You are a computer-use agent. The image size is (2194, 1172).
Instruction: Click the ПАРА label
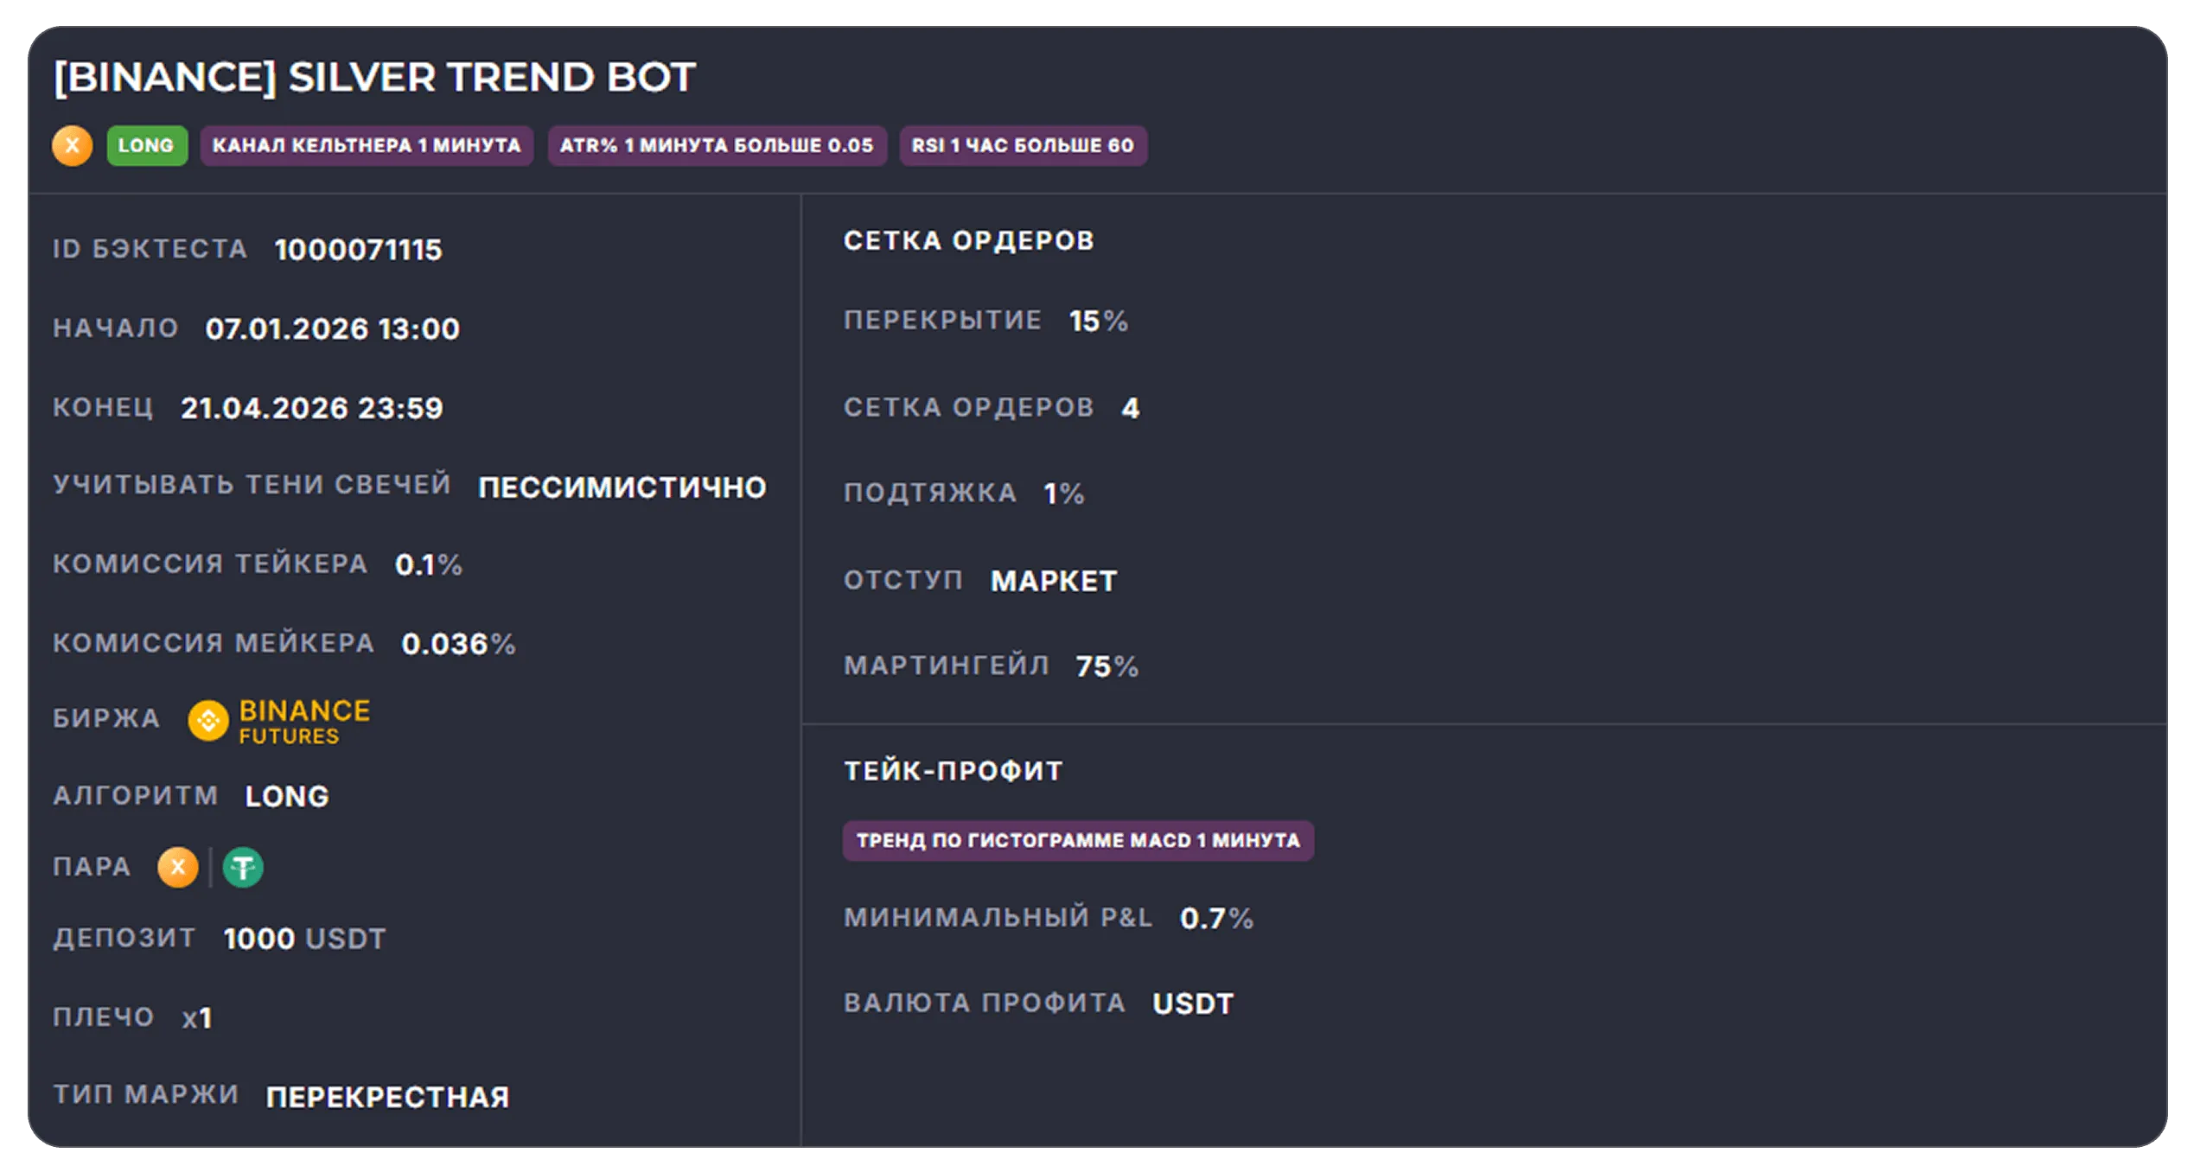(92, 866)
